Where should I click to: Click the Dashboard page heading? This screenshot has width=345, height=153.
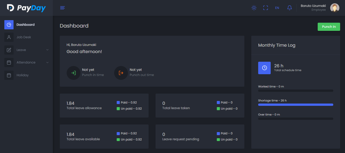click(74, 26)
